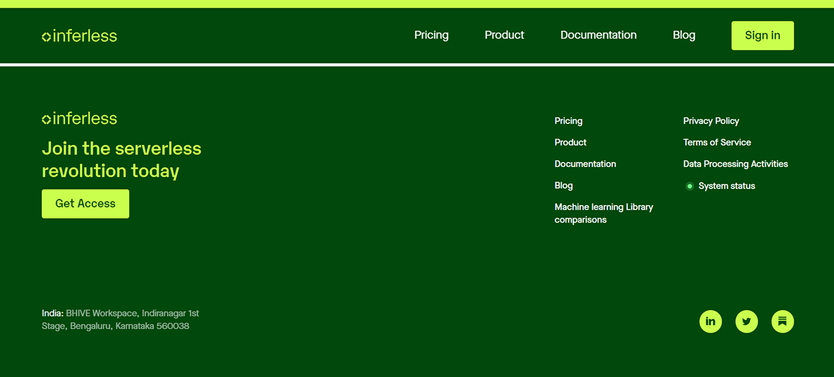
Task: Select the India BHIVE Workspace address text
Action: 120,320
